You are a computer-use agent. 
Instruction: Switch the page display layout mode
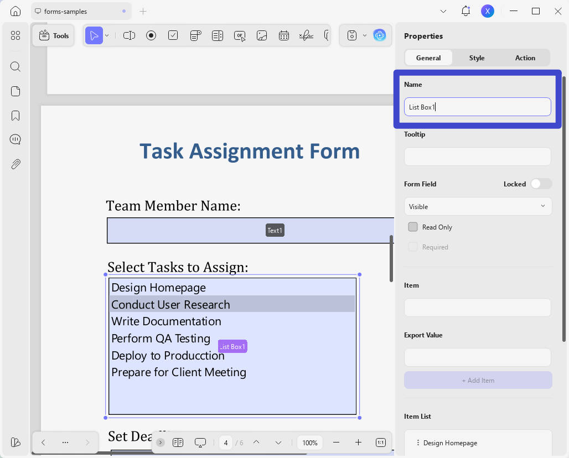[x=178, y=443]
